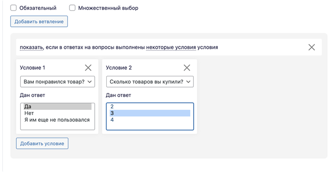Open the Вам понравился товар? dropdown
The width and height of the screenshot is (335, 172).
pyautogui.click(x=57, y=82)
